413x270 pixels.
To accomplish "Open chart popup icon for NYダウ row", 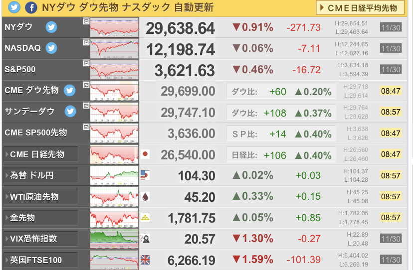I will [86, 21].
